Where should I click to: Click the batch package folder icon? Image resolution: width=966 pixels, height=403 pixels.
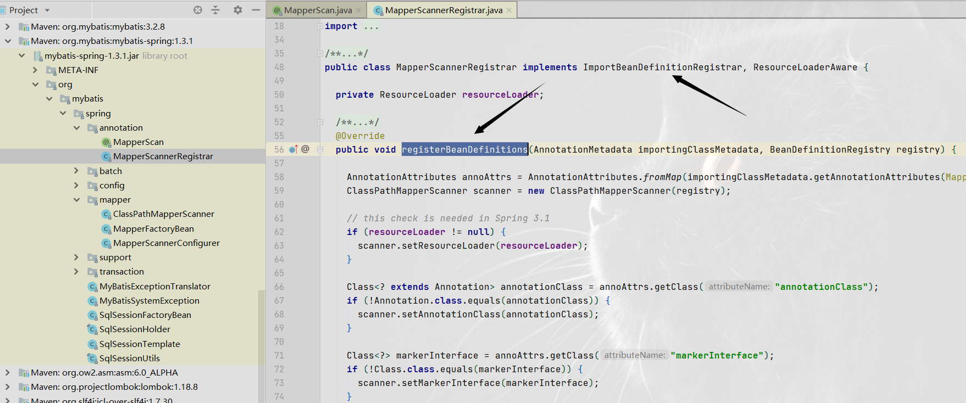(92, 171)
